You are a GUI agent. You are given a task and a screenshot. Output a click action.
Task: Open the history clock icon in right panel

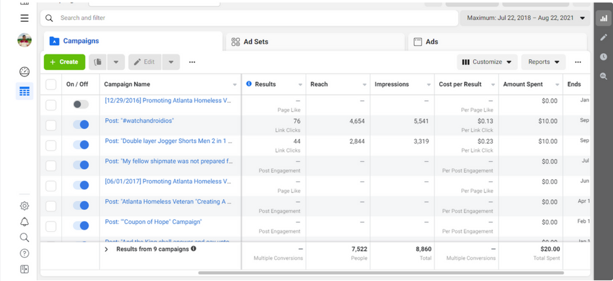coord(604,57)
